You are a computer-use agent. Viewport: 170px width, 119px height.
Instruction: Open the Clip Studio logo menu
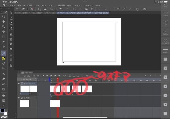pos(4,5)
